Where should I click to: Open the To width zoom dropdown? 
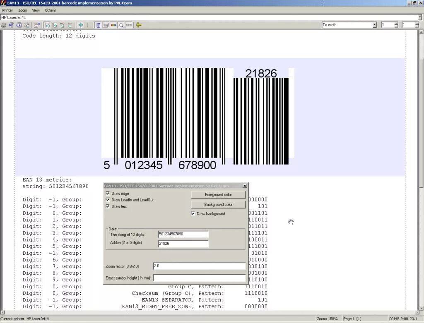(374, 25)
